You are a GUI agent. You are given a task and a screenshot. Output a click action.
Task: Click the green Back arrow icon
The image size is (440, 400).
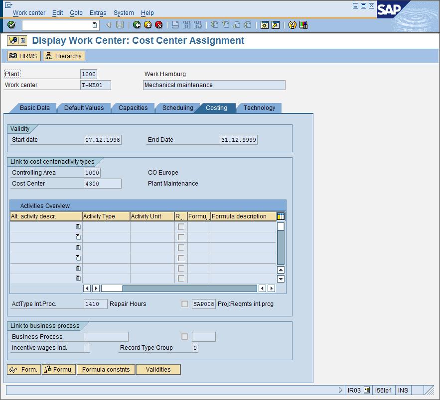[x=137, y=25]
